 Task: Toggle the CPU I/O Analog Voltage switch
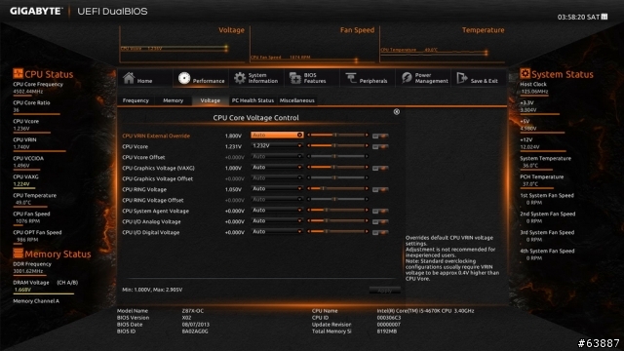[380, 222]
